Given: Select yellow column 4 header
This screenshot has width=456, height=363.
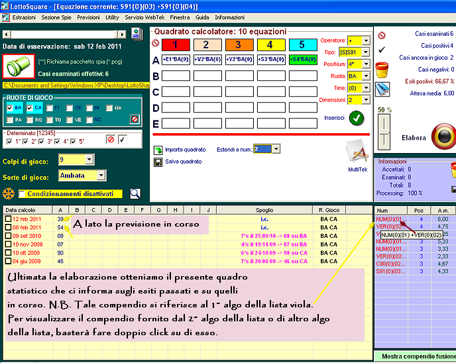Looking at the screenshot, I should [x=271, y=45].
